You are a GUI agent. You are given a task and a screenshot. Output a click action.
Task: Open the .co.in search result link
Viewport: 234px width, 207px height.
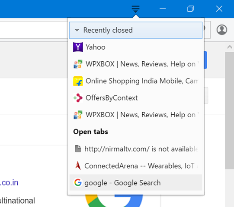[x=9, y=182]
